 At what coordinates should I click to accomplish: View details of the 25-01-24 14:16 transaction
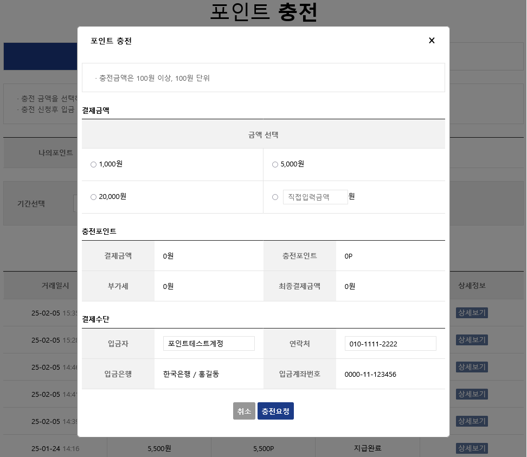click(472, 448)
